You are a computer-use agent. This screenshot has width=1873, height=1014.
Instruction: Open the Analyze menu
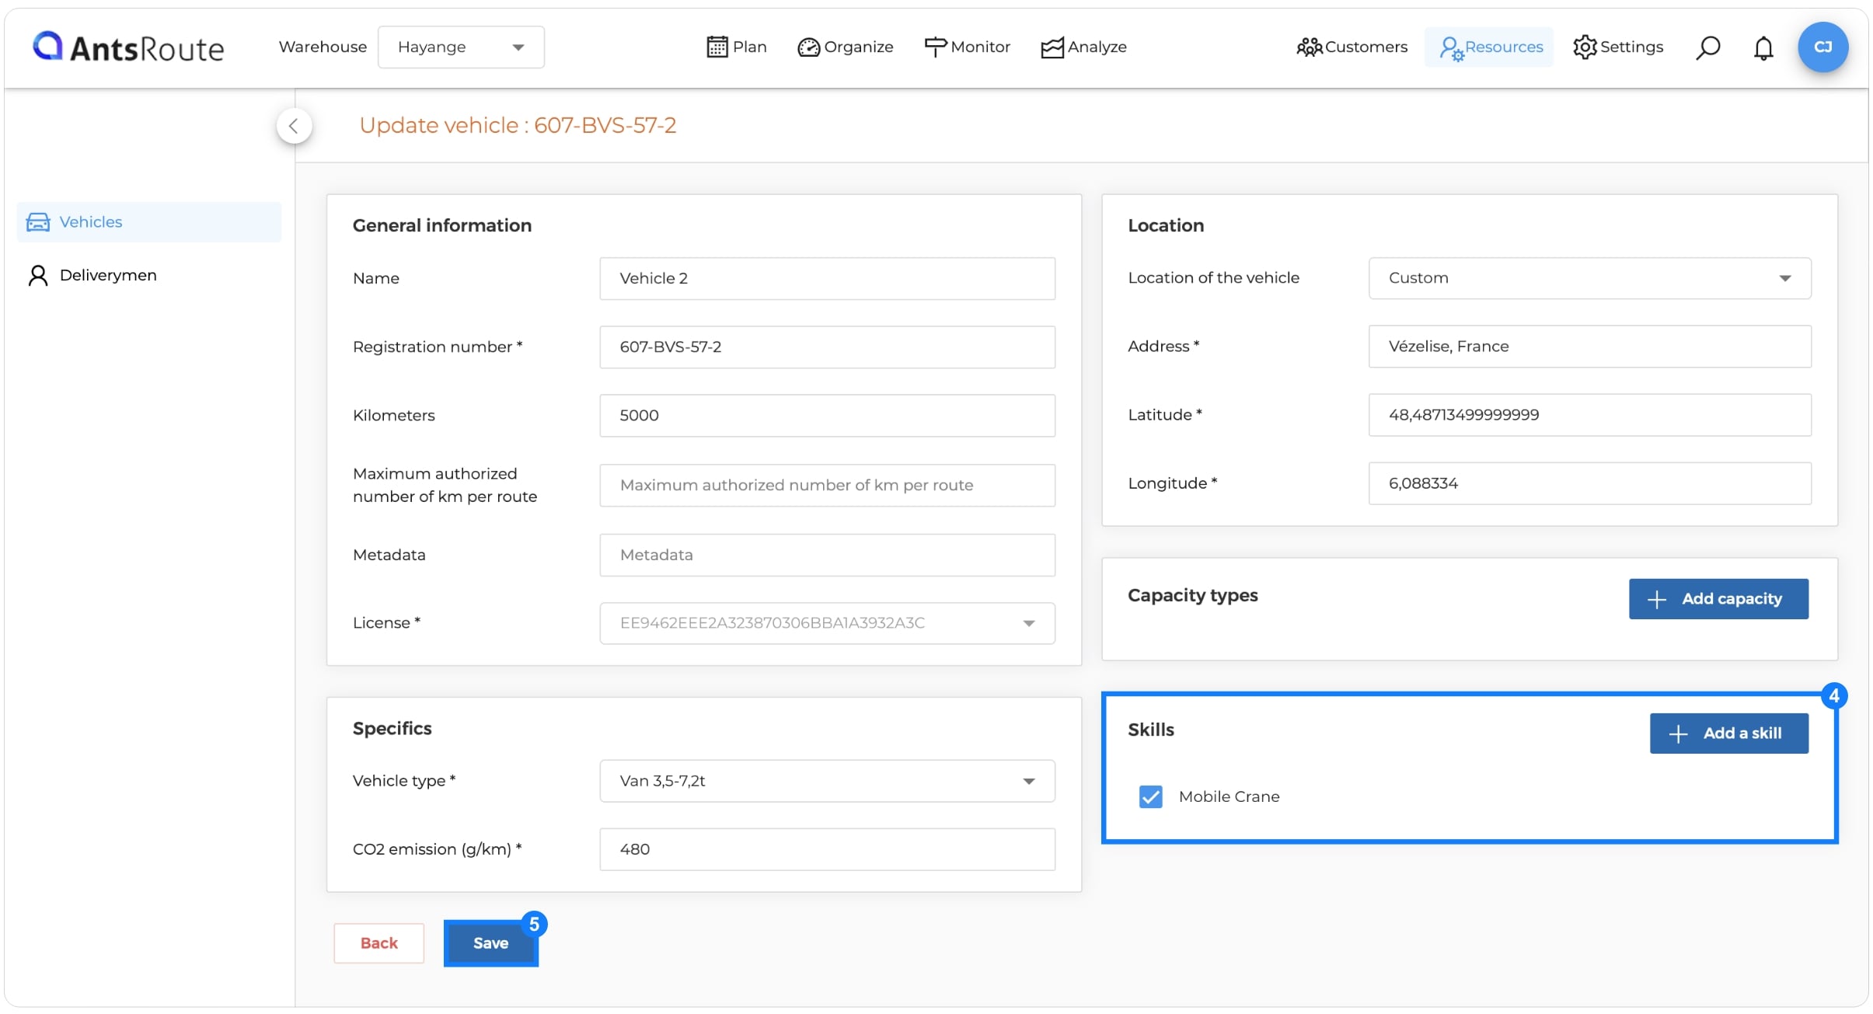coord(1083,47)
